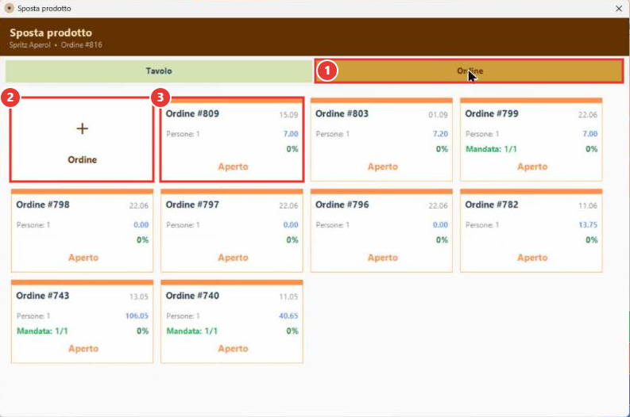The height and width of the screenshot is (417, 630).
Task: Choose order card Ordine #799
Action: coord(531,140)
